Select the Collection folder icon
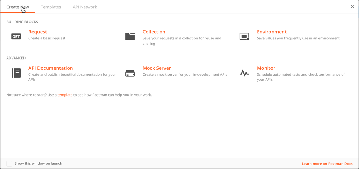Viewport: 359px width, 169px height. [x=130, y=37]
